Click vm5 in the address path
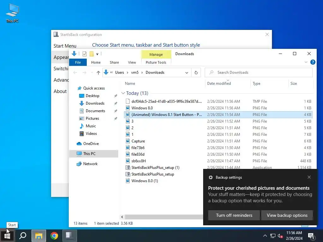This screenshot has width=323, height=242. pyautogui.click(x=135, y=72)
